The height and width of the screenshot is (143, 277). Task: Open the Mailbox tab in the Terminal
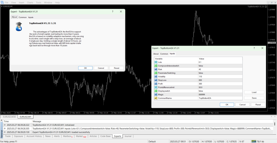68,136
